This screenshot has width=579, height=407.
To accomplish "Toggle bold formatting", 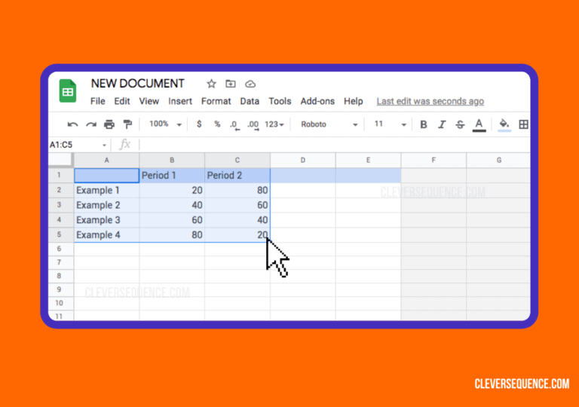I will point(424,124).
